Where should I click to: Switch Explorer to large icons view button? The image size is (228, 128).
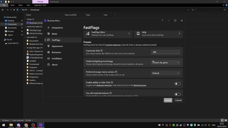226,120
